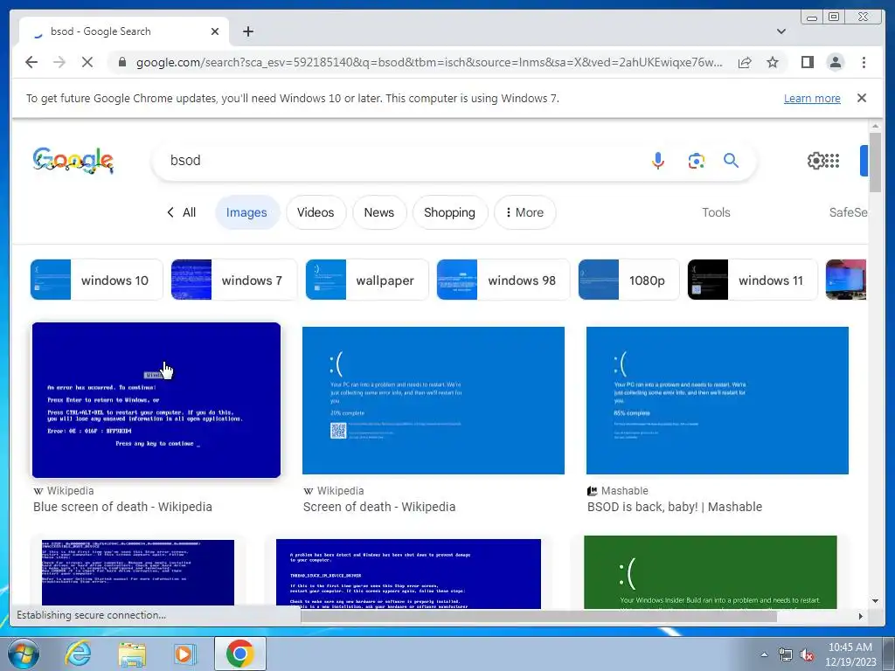This screenshot has width=895, height=671.
Task: Click the vertical scrollbar thumb
Action: [875, 162]
